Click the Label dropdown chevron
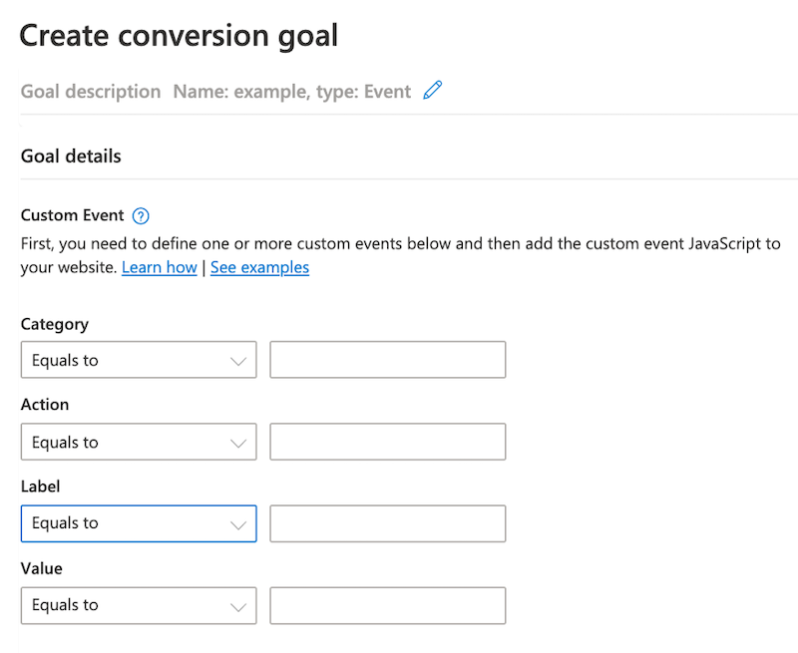798x653 pixels. [x=238, y=523]
